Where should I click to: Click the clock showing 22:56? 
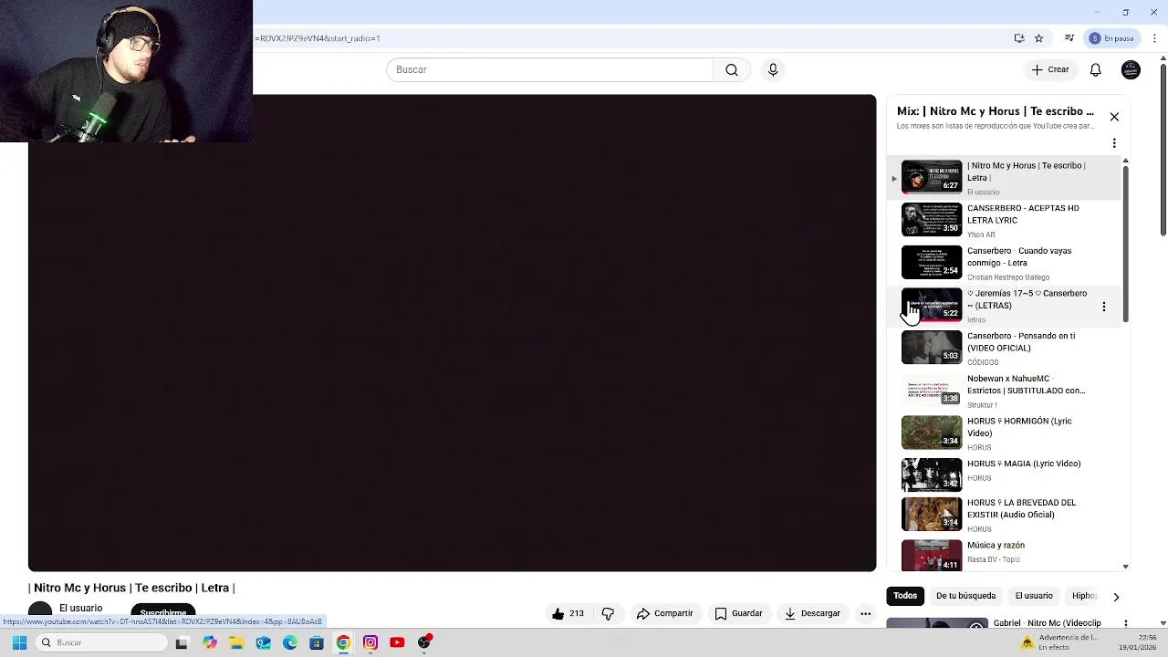coord(1147,637)
